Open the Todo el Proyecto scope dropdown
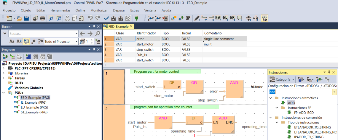The width and height of the screenshot is (338, 140). pyautogui.click(x=76, y=41)
